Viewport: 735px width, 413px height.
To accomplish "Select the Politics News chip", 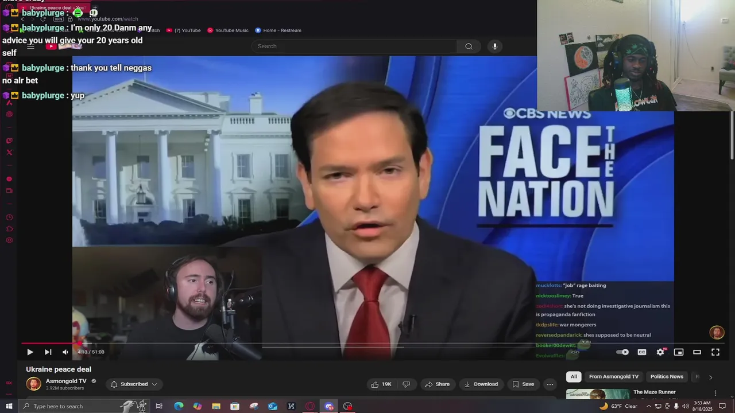I will [667, 377].
